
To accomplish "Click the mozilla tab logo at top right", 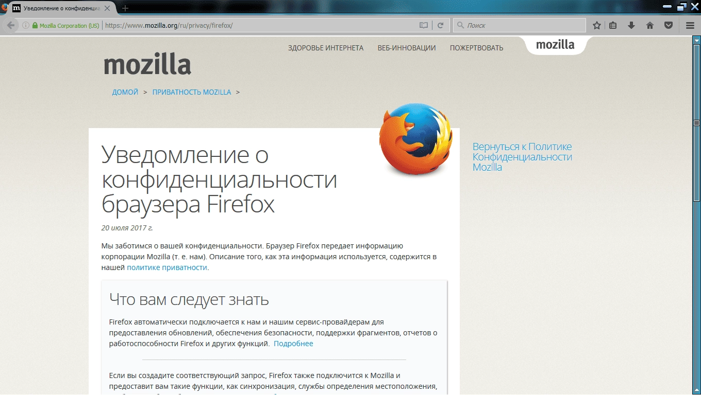I will 555,45.
